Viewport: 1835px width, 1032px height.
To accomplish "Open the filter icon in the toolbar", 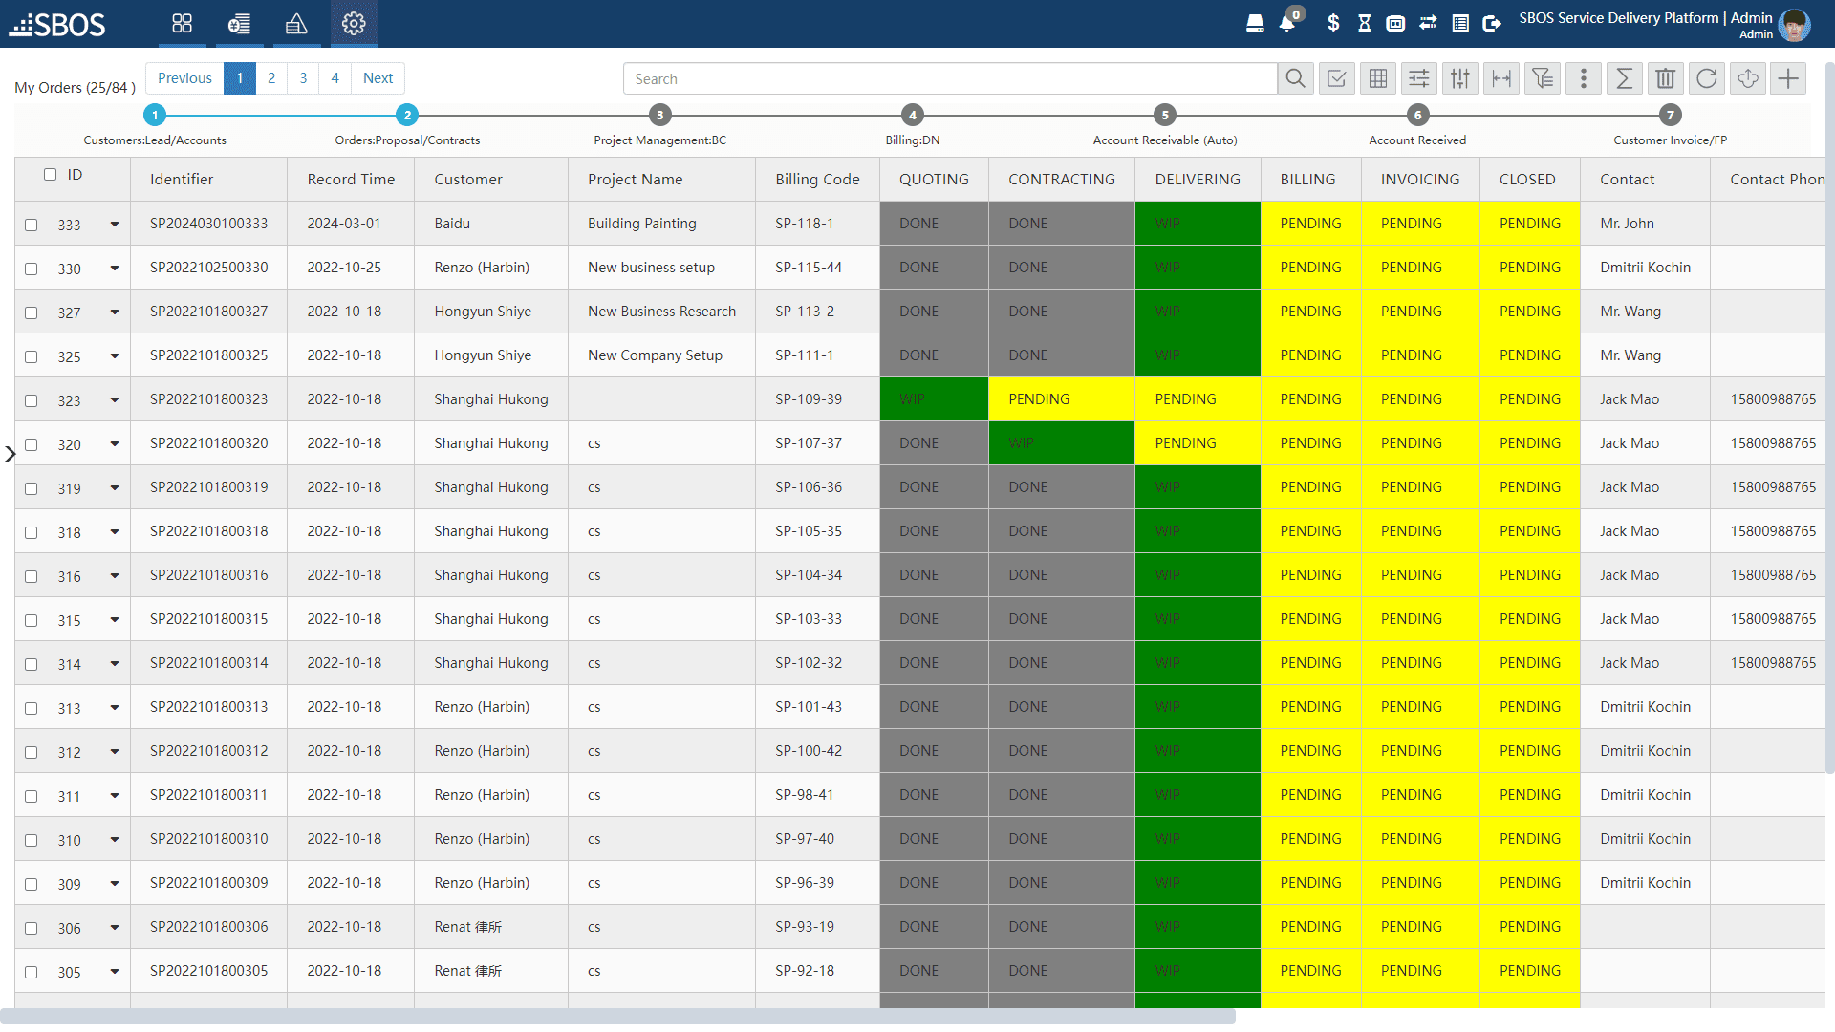I will coord(1542,78).
